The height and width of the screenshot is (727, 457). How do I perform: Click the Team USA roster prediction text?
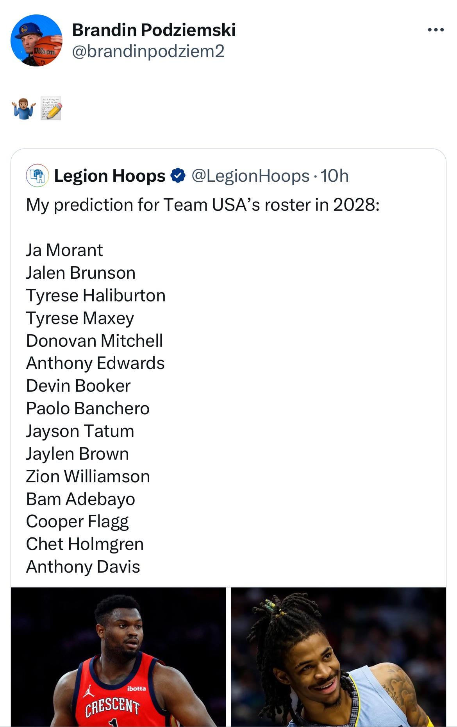[x=202, y=205]
